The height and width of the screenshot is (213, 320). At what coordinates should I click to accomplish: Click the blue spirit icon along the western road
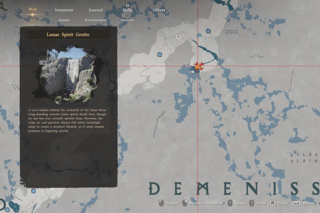point(159,55)
